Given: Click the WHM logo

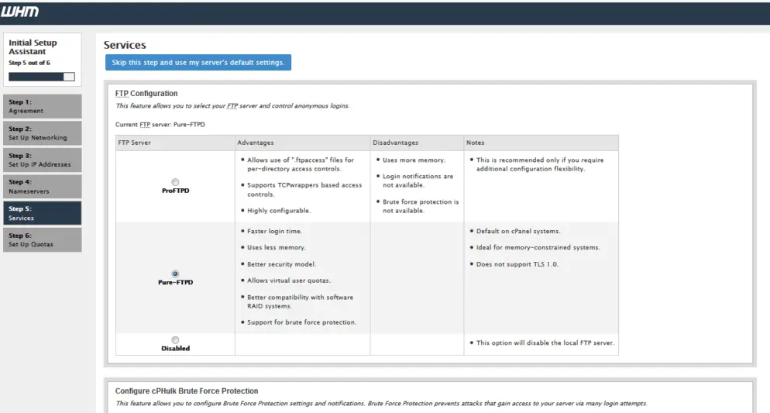Looking at the screenshot, I should click(19, 12).
